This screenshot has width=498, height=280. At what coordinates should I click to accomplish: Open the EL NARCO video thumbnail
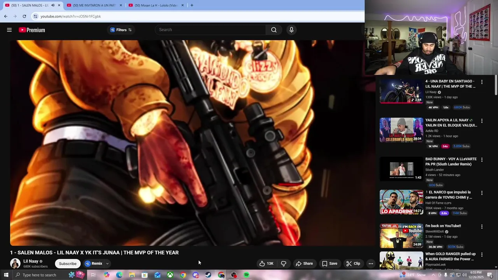(401, 202)
